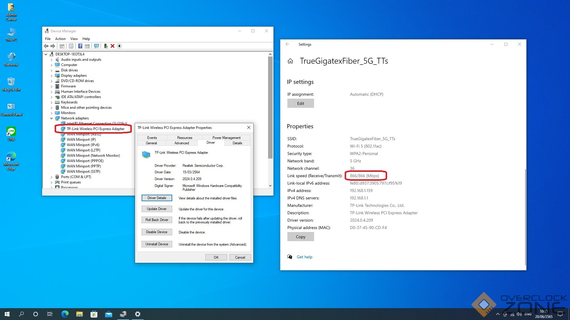Click the Update device driver toolbar icon
Viewport: 570px width, 320px height.
(105, 46)
